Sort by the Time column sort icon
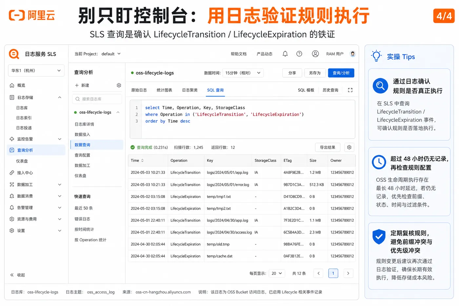459x306 pixels. pos(142,161)
